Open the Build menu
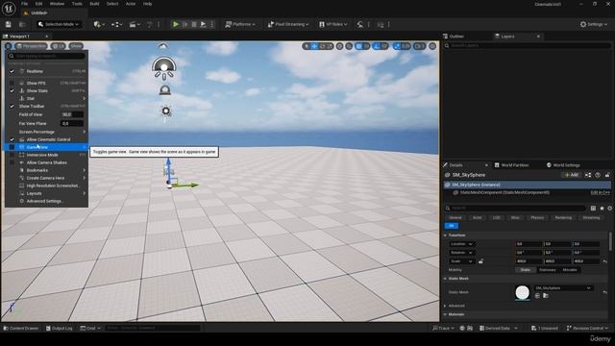Image resolution: width=615 pixels, height=346 pixels. coord(94,4)
